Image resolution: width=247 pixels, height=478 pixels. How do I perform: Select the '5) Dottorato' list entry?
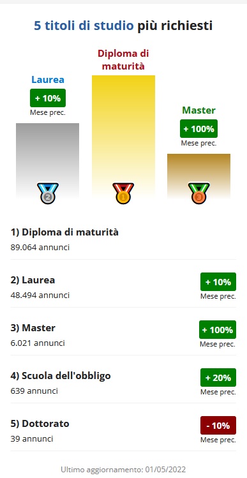coord(123,431)
